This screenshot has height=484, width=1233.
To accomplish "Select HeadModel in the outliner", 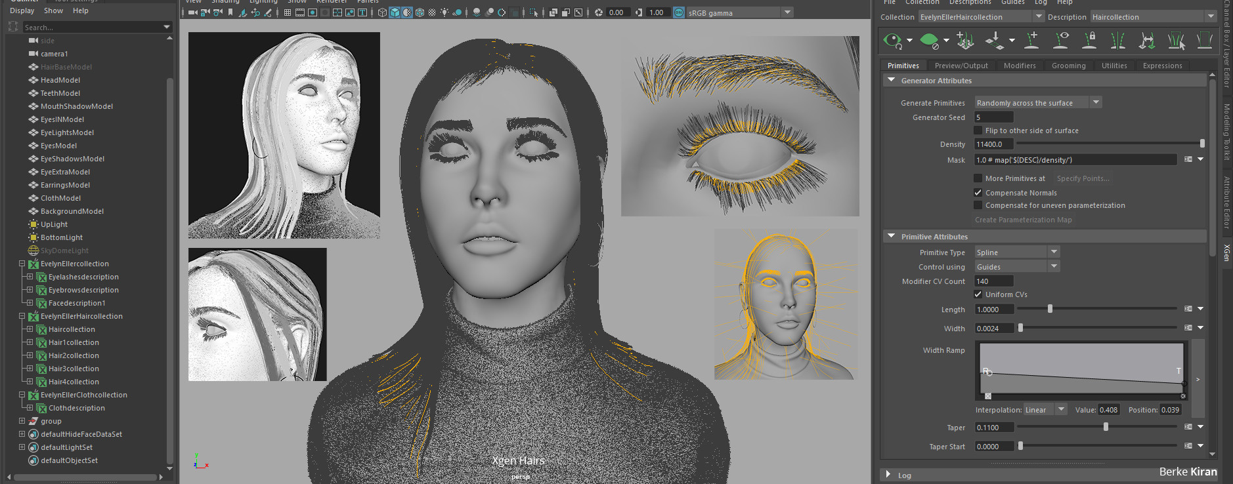I will (60, 80).
